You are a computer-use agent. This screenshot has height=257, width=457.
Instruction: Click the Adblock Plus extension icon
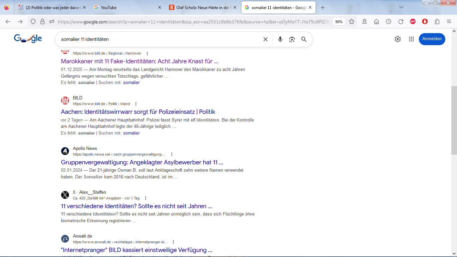coord(413,21)
